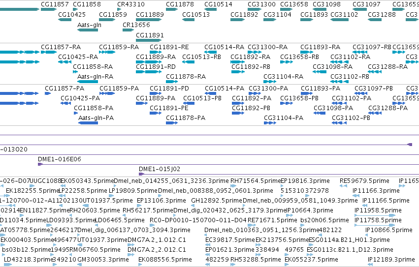The image size is (419, 267).
Task: Select the CG10425-RA transcript label
Action: (x=78, y=57)
